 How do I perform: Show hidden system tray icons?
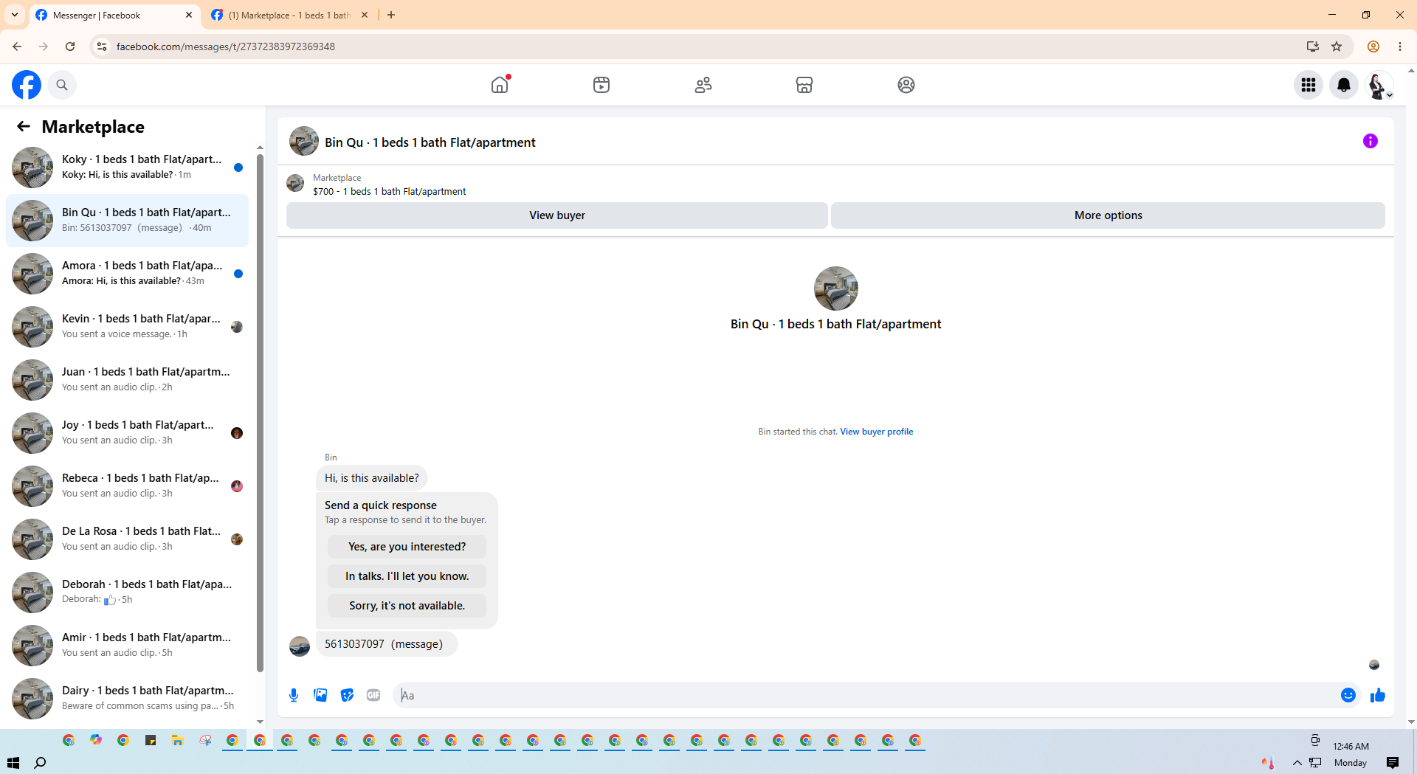tap(1297, 763)
